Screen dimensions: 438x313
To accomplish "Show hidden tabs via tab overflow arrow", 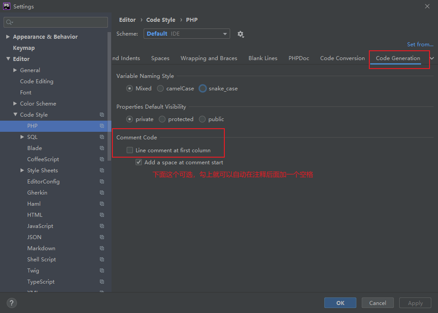I will [432, 58].
